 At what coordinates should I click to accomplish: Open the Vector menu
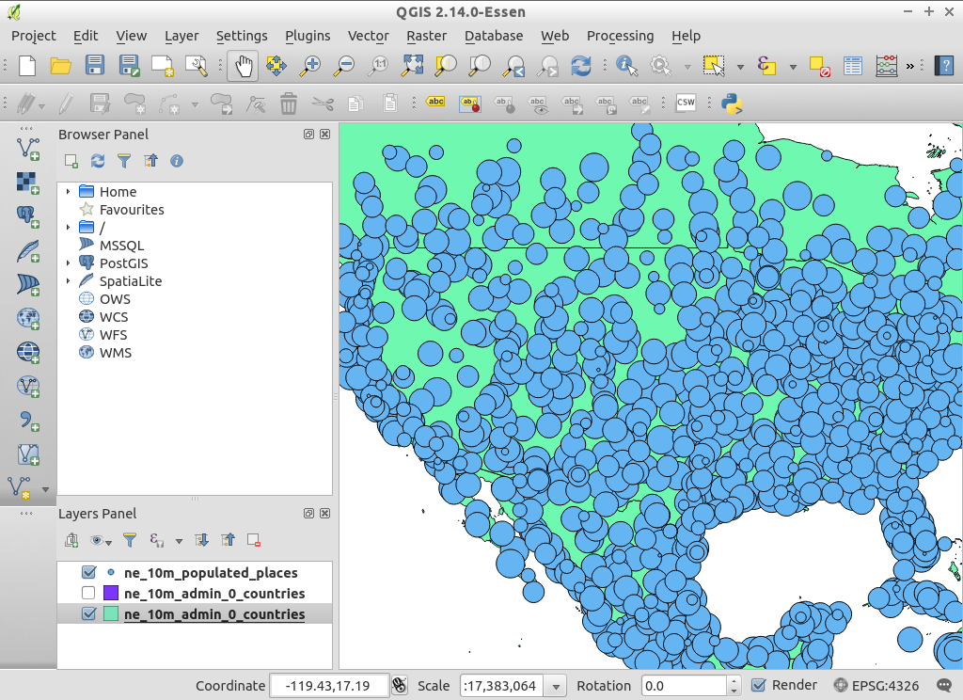369,36
